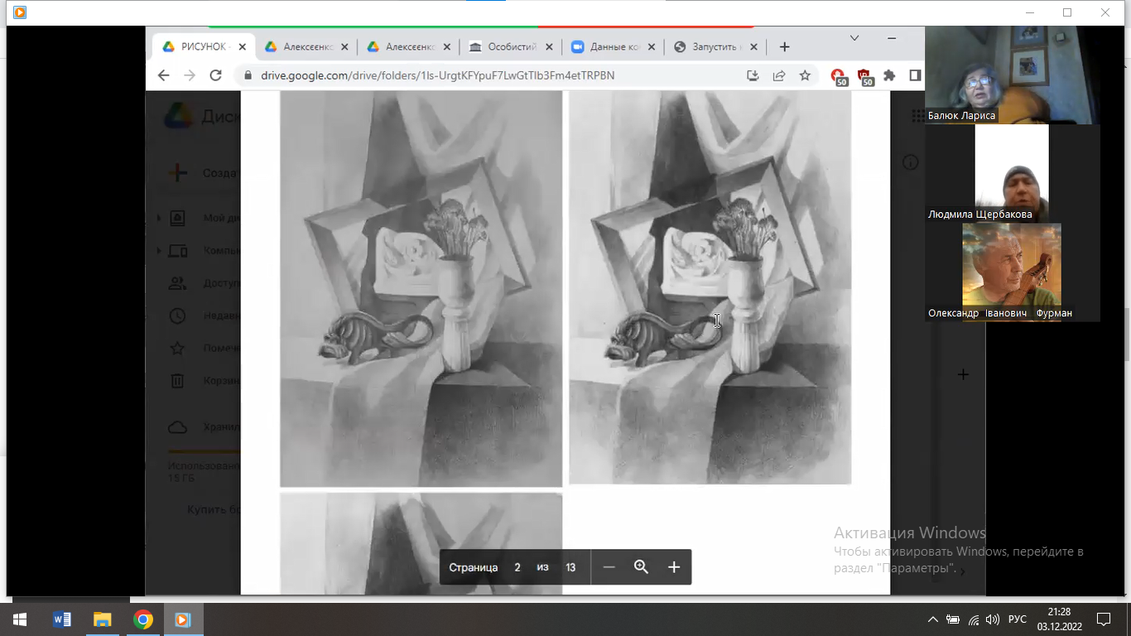This screenshot has width=1131, height=636.
Task: Go back to previous page
Action: [163, 75]
